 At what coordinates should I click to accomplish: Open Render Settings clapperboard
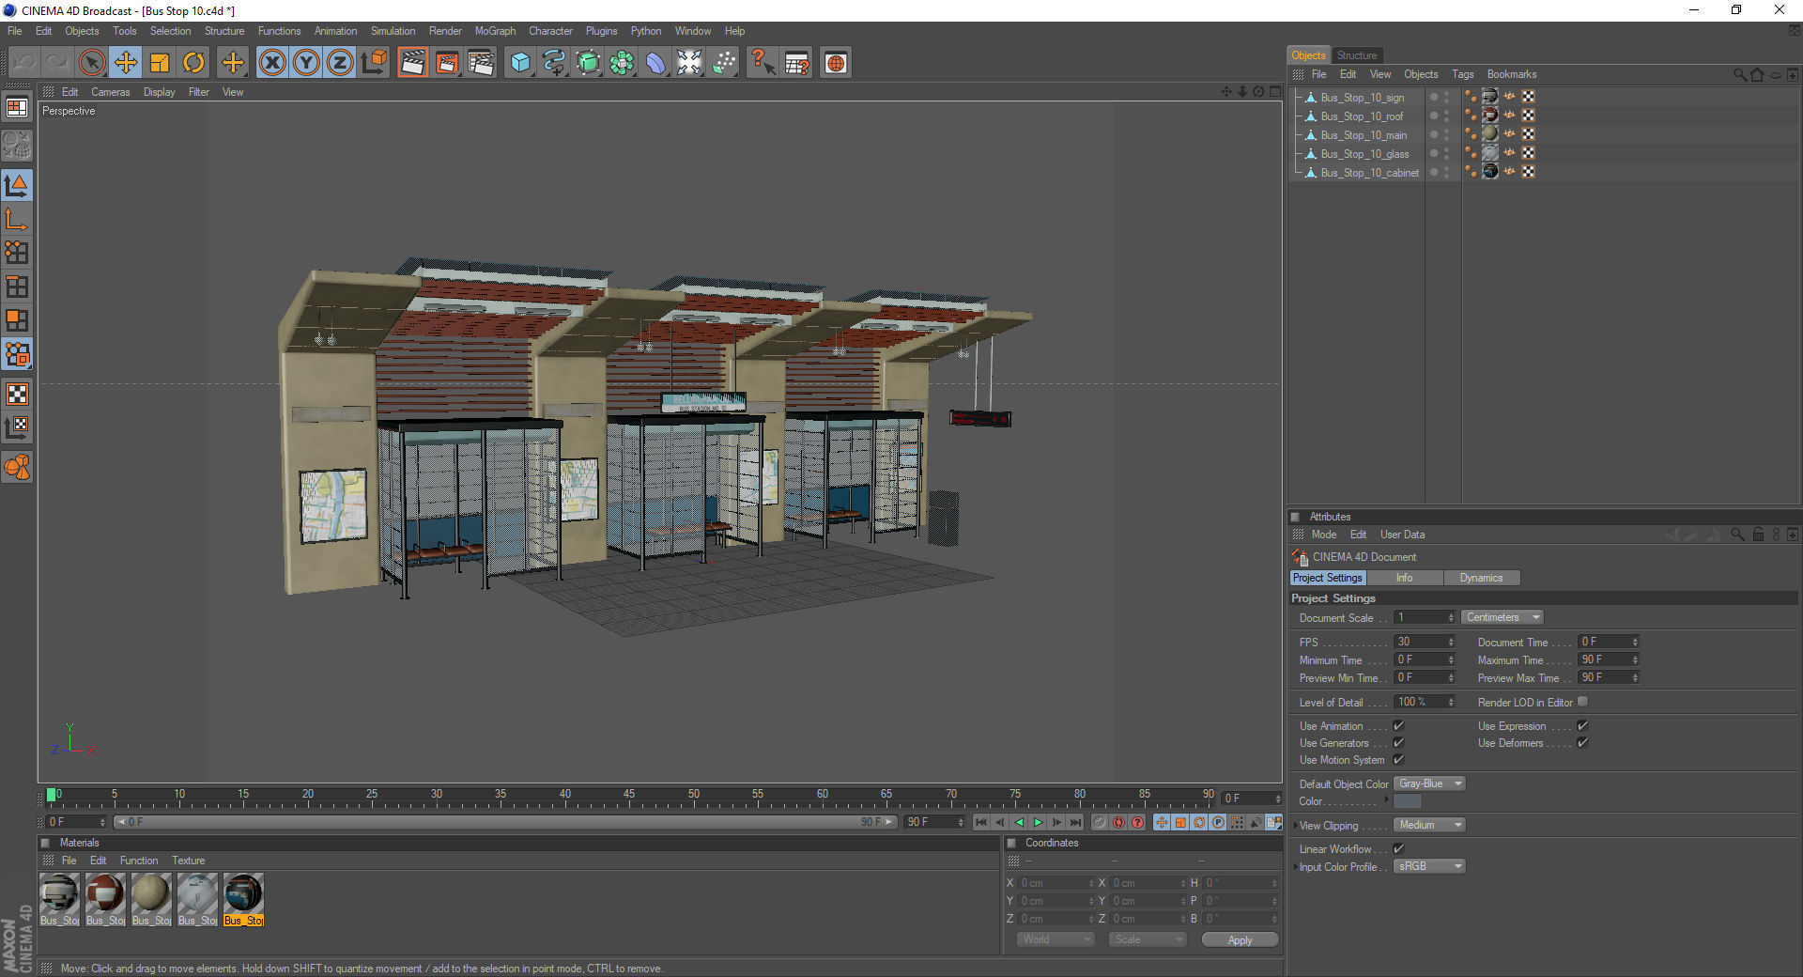coord(481,63)
